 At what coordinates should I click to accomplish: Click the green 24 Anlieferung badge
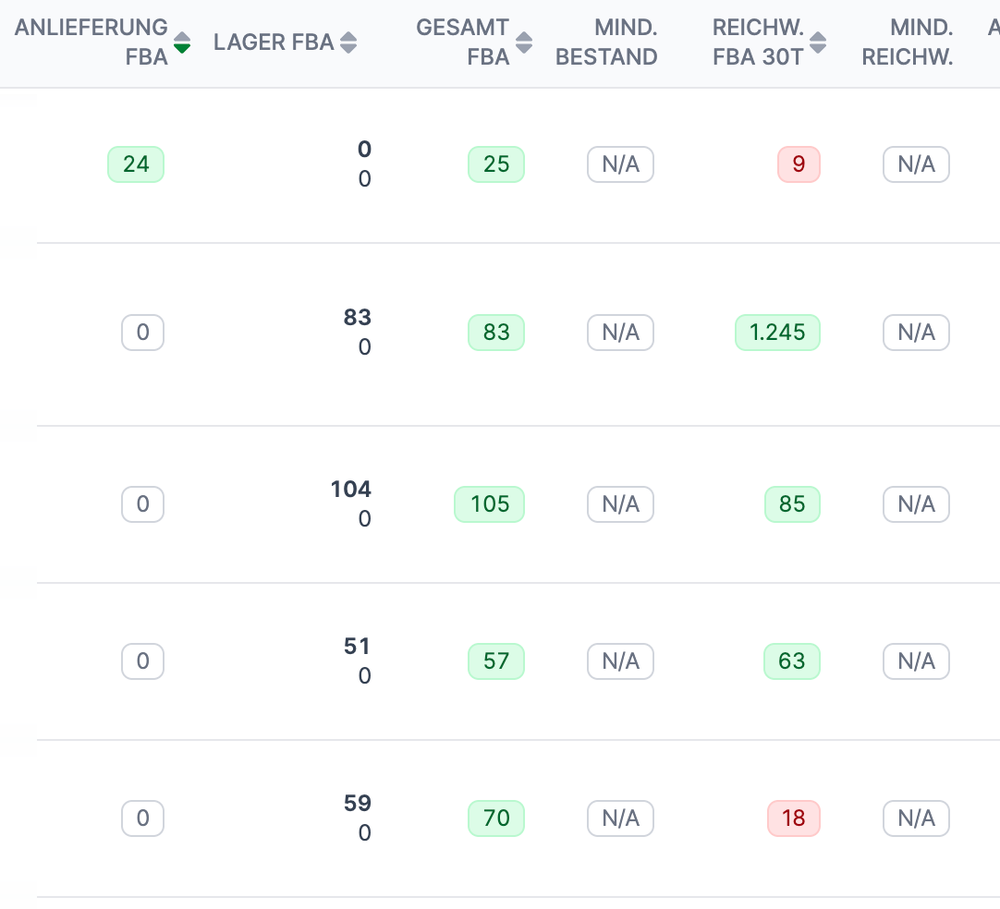136,164
